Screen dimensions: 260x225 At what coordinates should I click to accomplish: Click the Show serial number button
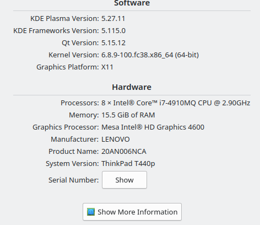124,180
